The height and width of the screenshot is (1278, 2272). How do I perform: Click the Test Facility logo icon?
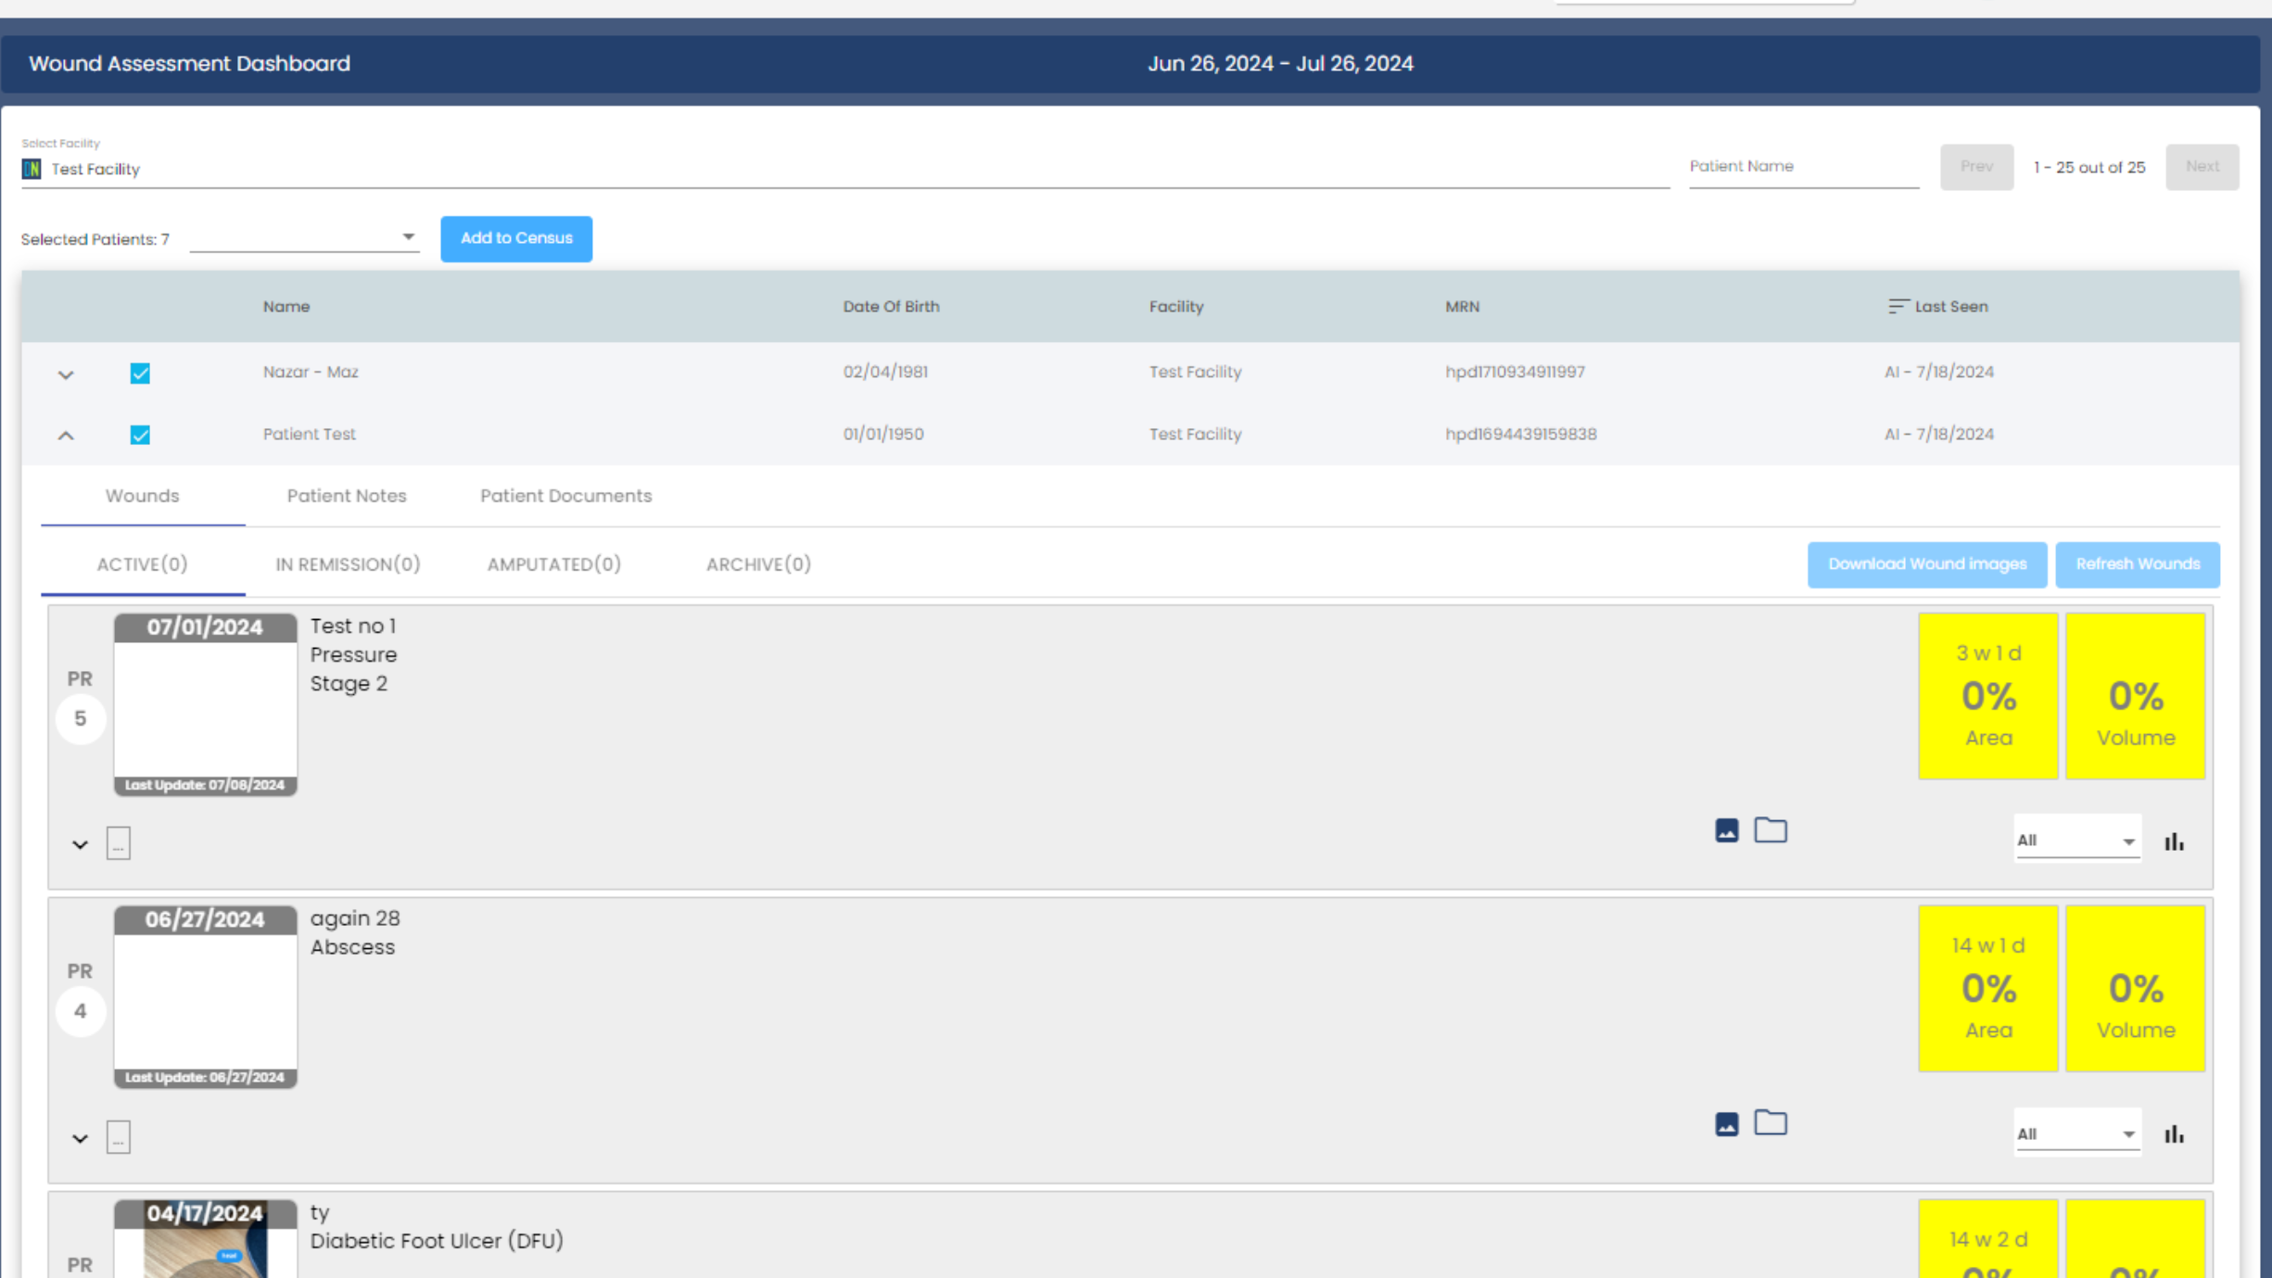tap(32, 169)
